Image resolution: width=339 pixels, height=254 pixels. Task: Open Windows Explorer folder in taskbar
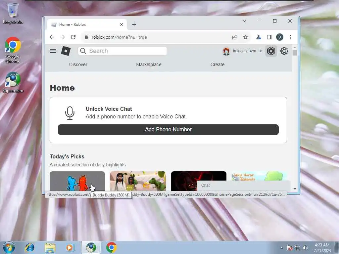tap(50, 247)
